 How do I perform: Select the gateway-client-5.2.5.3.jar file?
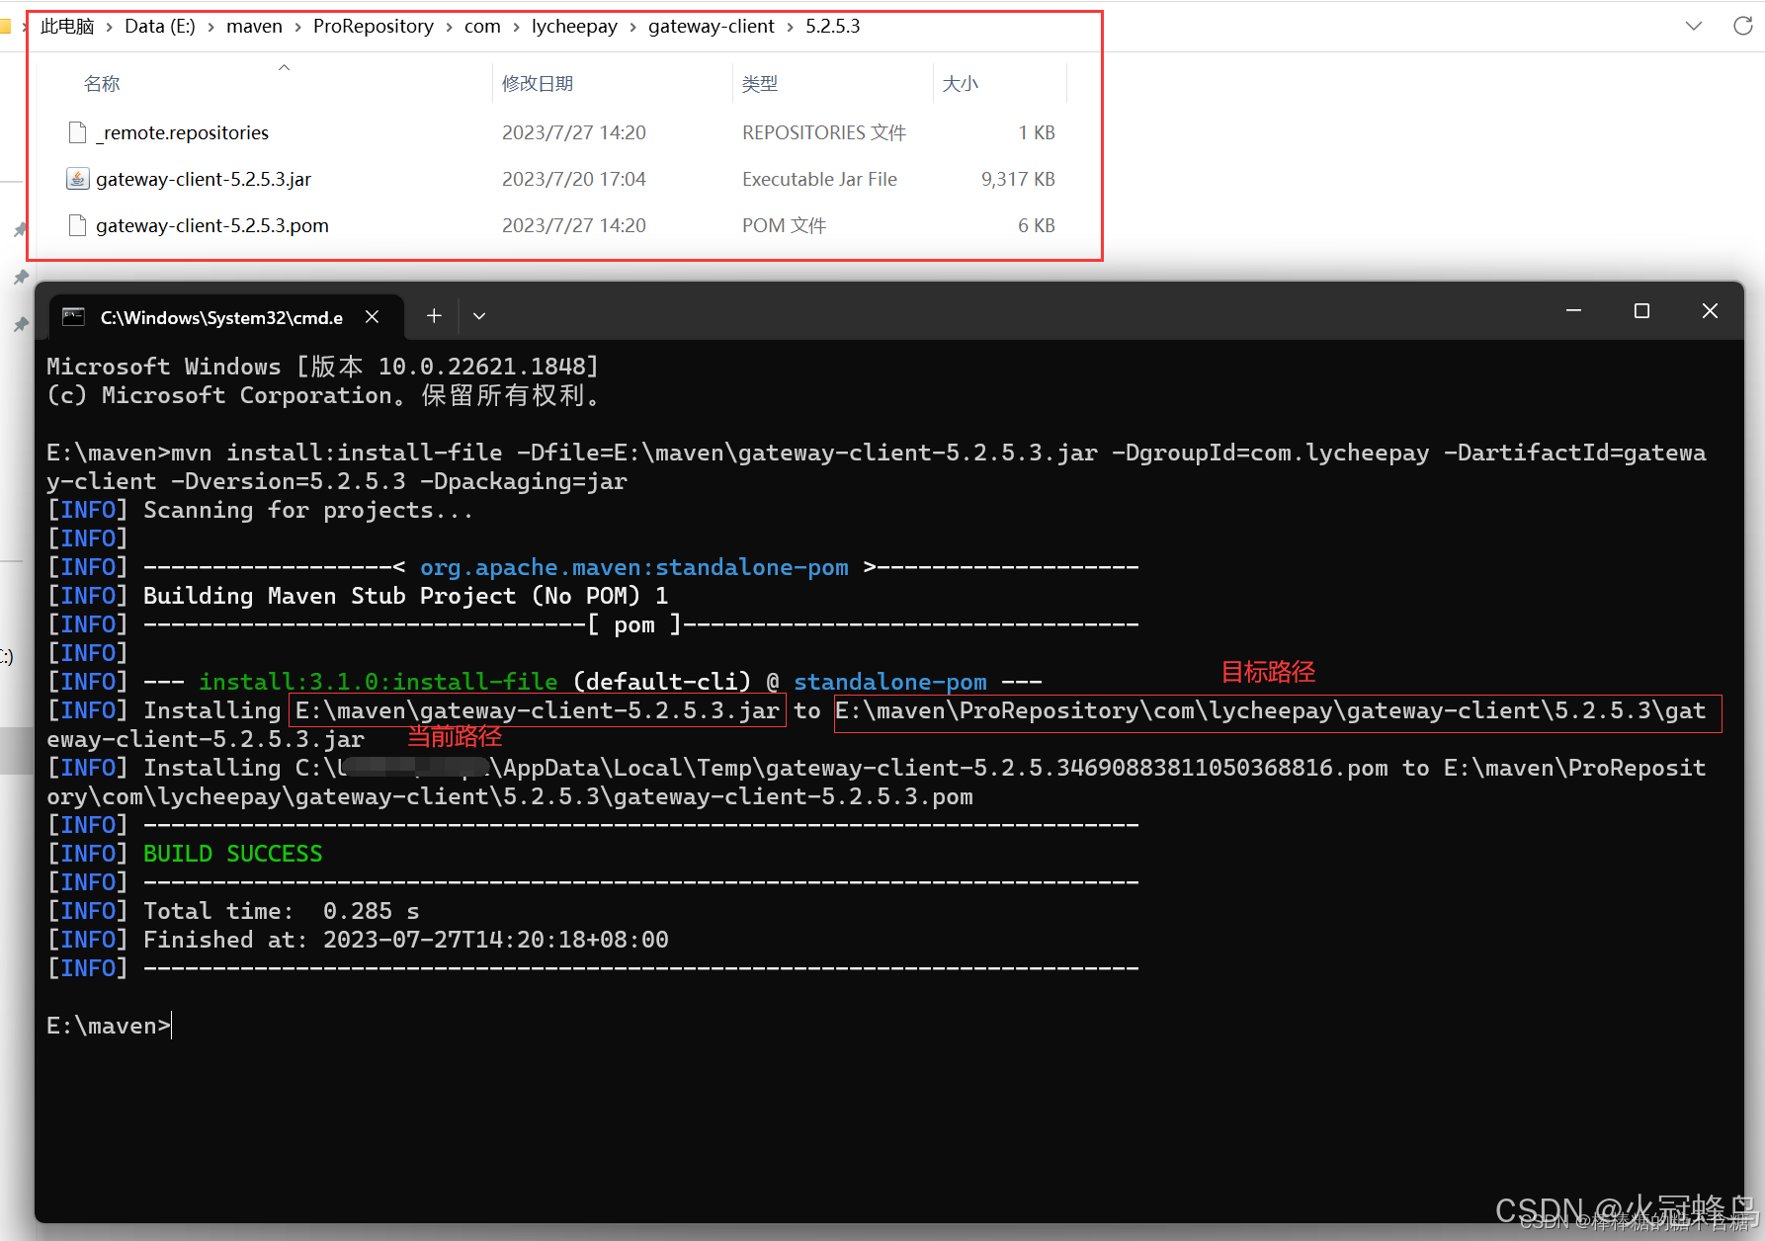click(204, 179)
